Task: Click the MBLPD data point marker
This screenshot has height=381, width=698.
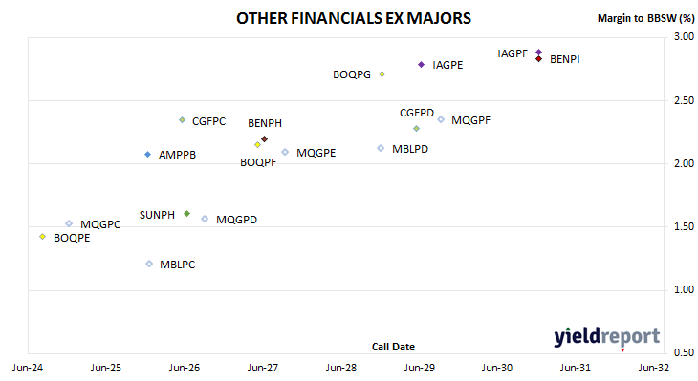Action: point(381,148)
